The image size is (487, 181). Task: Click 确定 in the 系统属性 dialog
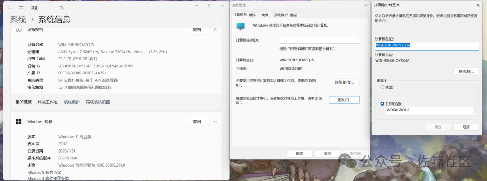tap(299, 153)
